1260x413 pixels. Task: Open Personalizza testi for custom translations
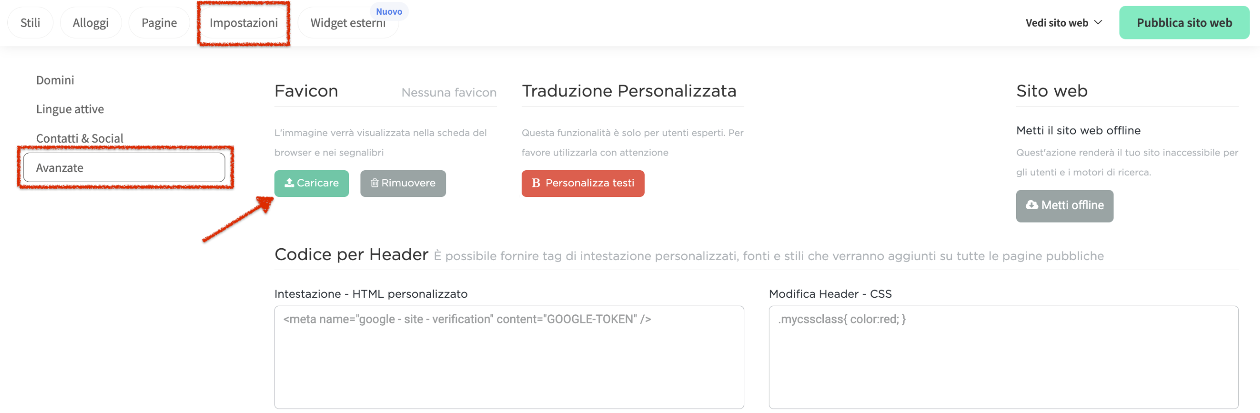[583, 183]
